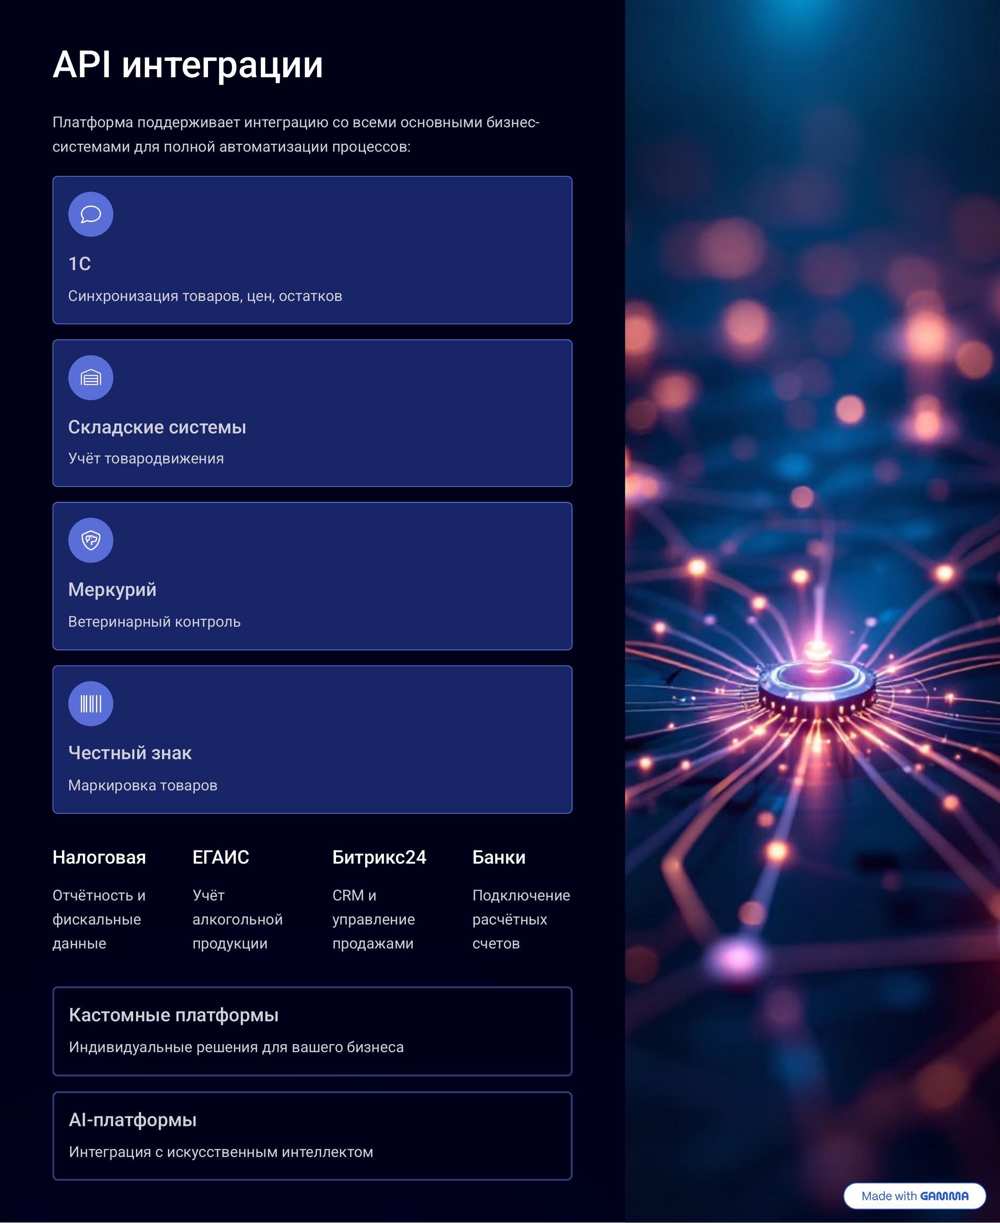Click the Маркировка товаров description
This screenshot has width=1000, height=1223.
point(143,786)
